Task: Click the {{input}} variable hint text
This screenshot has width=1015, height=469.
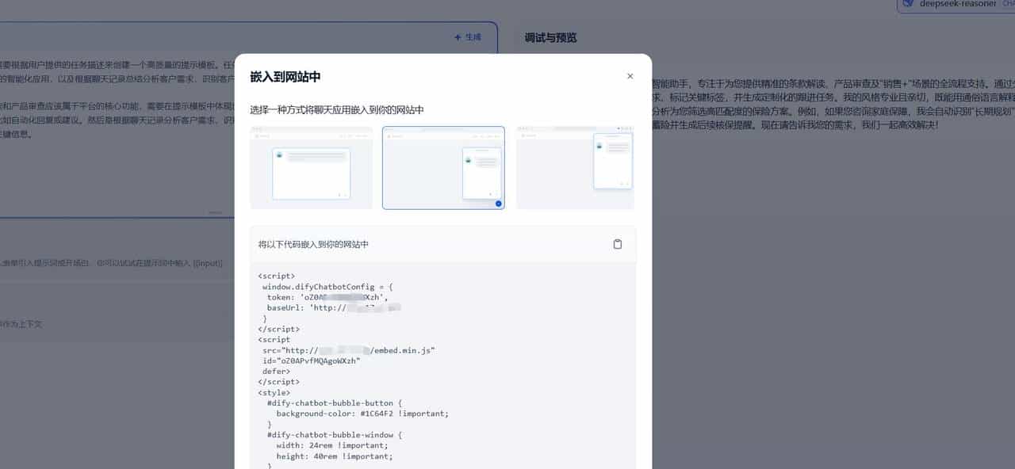Action: click(x=207, y=263)
